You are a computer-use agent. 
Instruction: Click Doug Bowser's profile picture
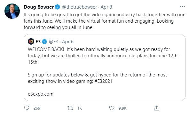click(12, 11)
